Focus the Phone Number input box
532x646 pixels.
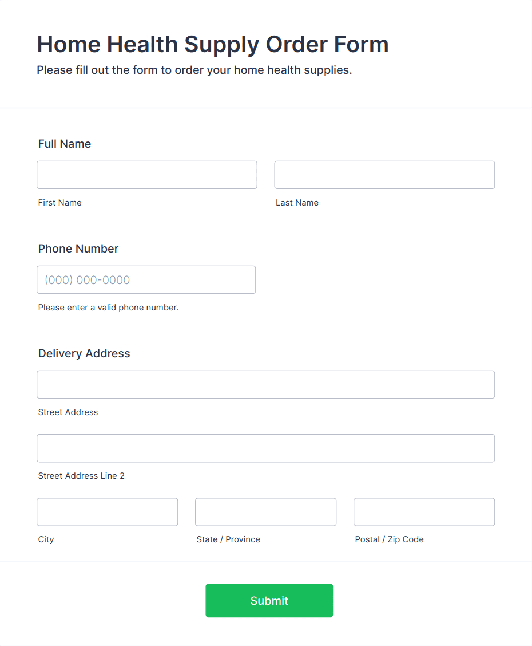tap(146, 279)
